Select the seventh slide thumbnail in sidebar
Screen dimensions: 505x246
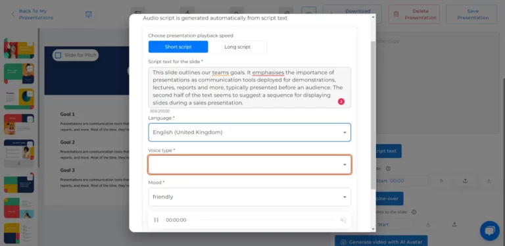(x=18, y=208)
